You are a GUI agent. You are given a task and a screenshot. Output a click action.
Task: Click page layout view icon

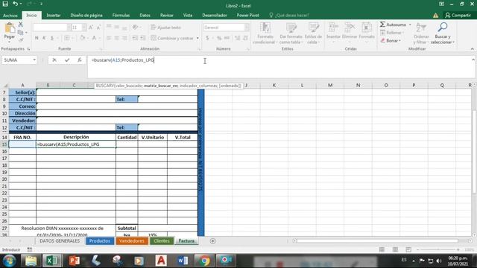(x=395, y=249)
